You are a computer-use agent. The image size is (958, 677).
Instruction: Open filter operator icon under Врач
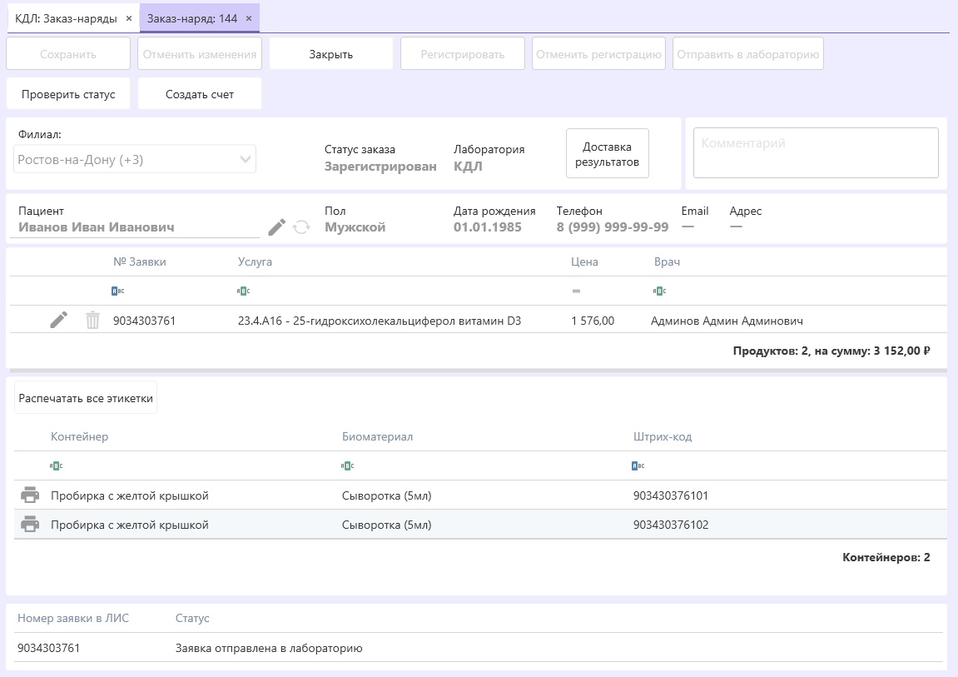coord(659,291)
